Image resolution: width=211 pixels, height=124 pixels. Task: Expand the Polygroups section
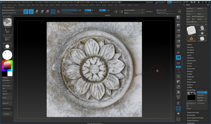[x=190, y=77]
